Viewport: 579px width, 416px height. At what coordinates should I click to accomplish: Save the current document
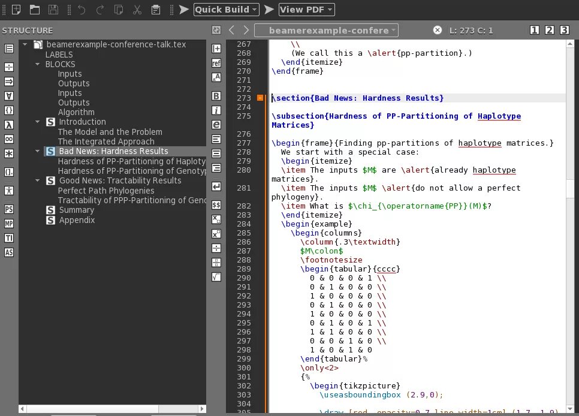tap(53, 10)
